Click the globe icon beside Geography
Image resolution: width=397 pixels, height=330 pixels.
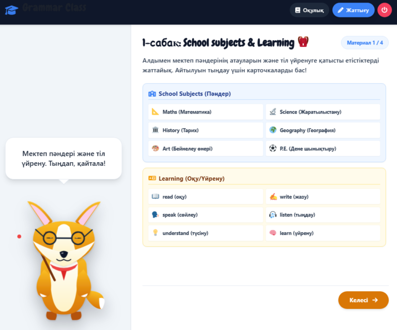coord(273,130)
